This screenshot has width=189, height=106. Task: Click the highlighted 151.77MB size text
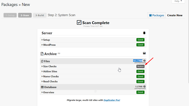click(138, 61)
